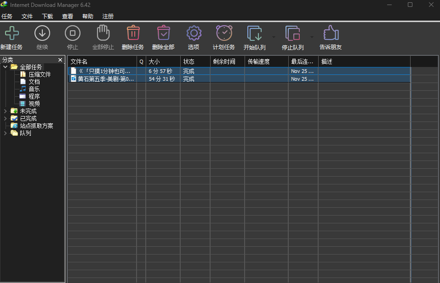This screenshot has height=283, width=440.
Task: Open the 计划任务 scheduler clock icon
Action: pyautogui.click(x=224, y=33)
